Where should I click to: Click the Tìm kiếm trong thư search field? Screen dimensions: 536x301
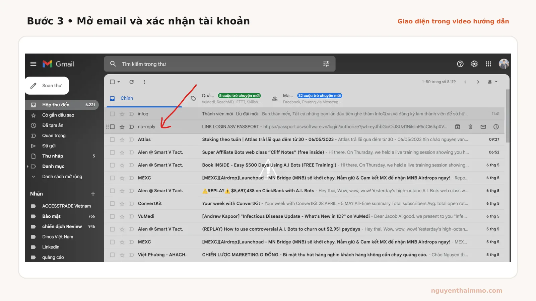(x=219, y=64)
